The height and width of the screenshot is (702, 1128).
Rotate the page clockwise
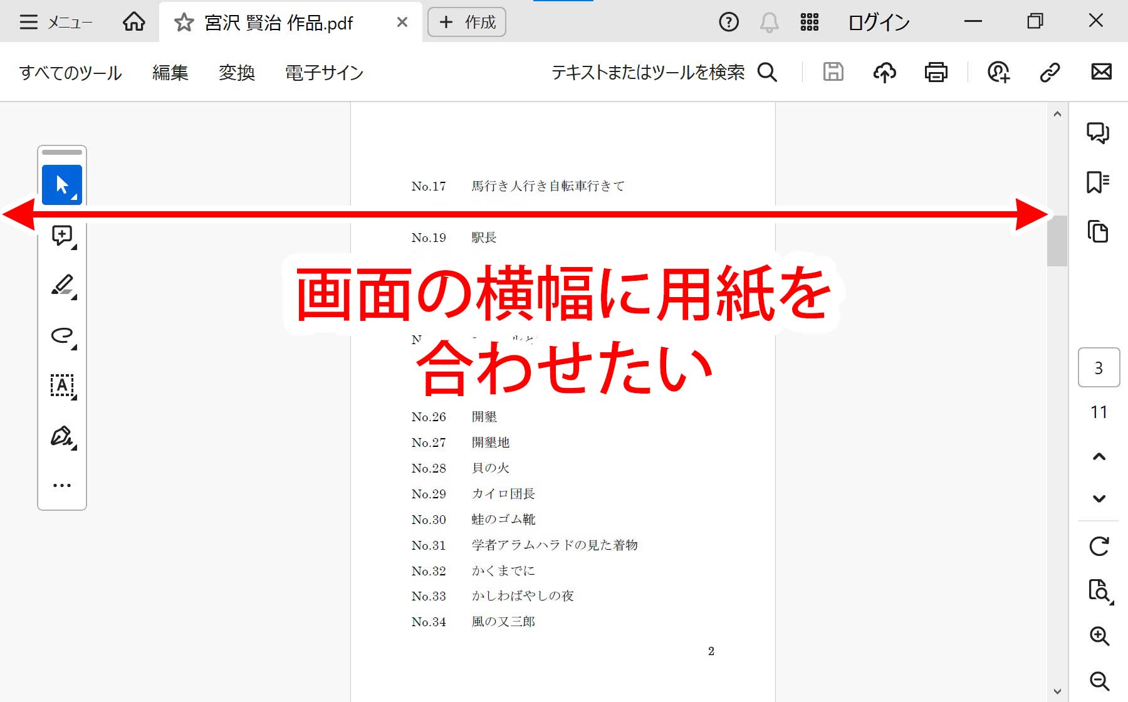(x=1099, y=546)
